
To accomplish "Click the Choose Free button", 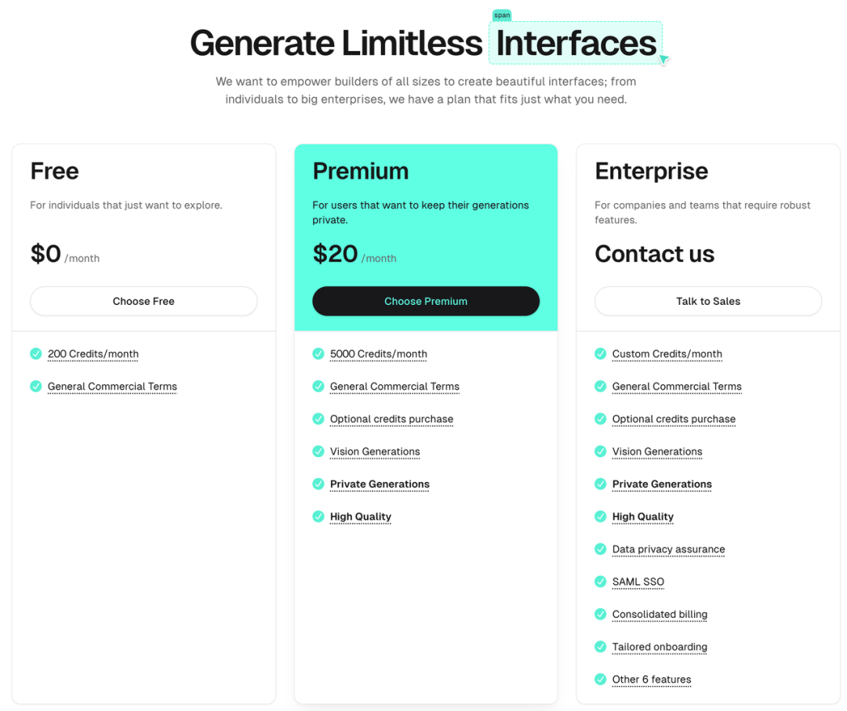I will coord(144,301).
